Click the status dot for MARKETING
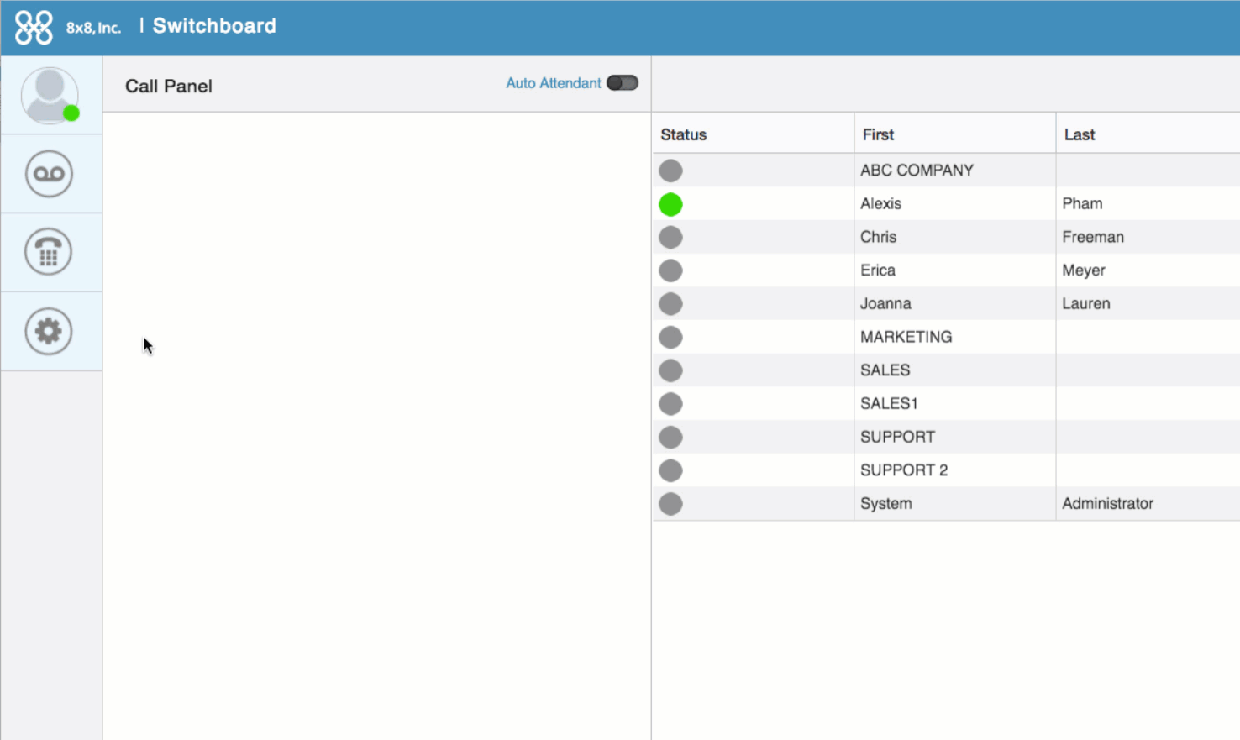Viewport: 1240px width, 740px height. pyautogui.click(x=670, y=338)
